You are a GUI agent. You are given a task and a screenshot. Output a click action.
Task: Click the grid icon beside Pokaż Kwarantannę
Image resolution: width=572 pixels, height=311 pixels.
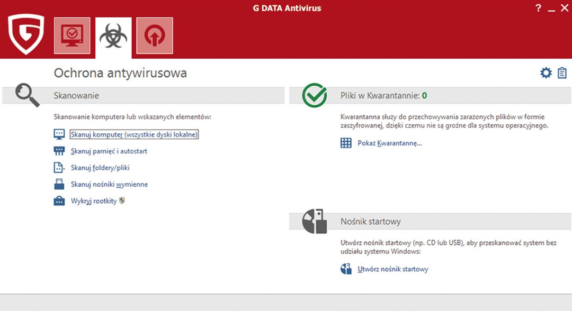point(347,142)
